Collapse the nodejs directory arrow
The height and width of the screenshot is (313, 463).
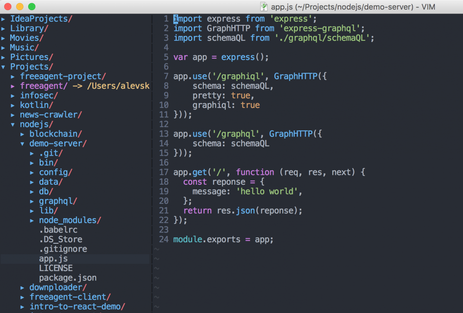click(13, 124)
